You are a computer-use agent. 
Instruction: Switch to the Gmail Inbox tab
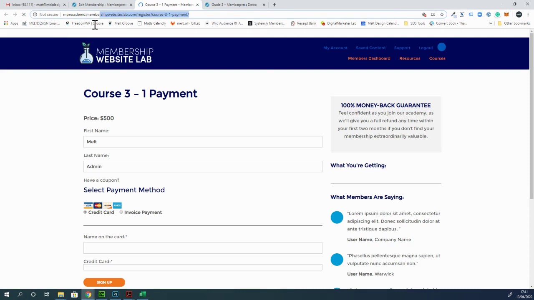tap(35, 5)
